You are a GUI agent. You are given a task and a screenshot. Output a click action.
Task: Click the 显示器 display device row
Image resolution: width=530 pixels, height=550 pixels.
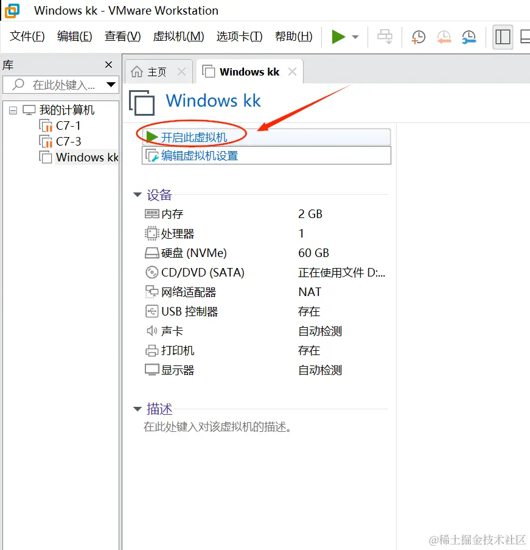pos(265,370)
